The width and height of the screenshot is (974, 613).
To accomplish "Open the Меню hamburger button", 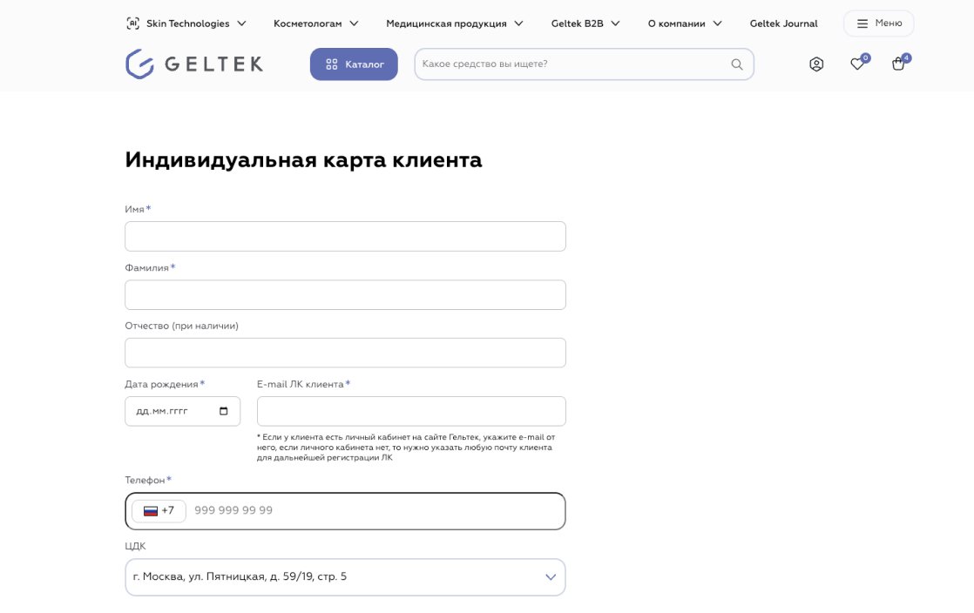I will (x=878, y=24).
